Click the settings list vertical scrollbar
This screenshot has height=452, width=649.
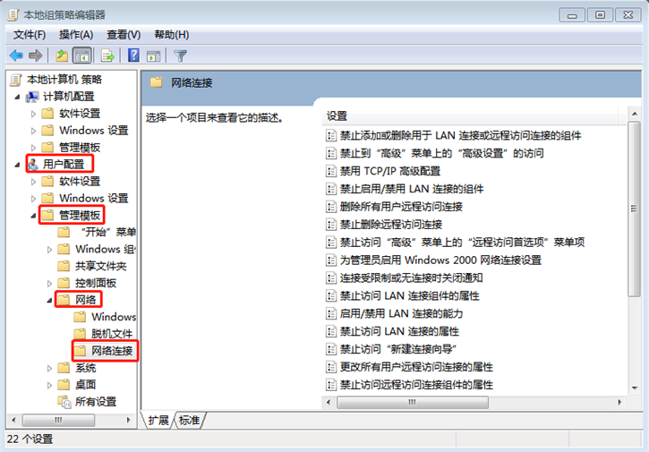click(x=634, y=269)
